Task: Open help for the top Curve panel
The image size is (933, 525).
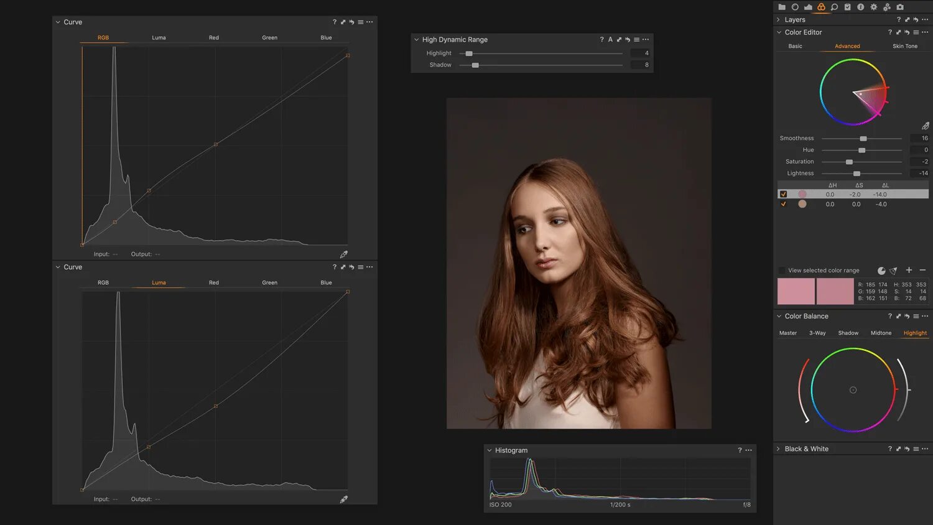Action: coord(335,22)
